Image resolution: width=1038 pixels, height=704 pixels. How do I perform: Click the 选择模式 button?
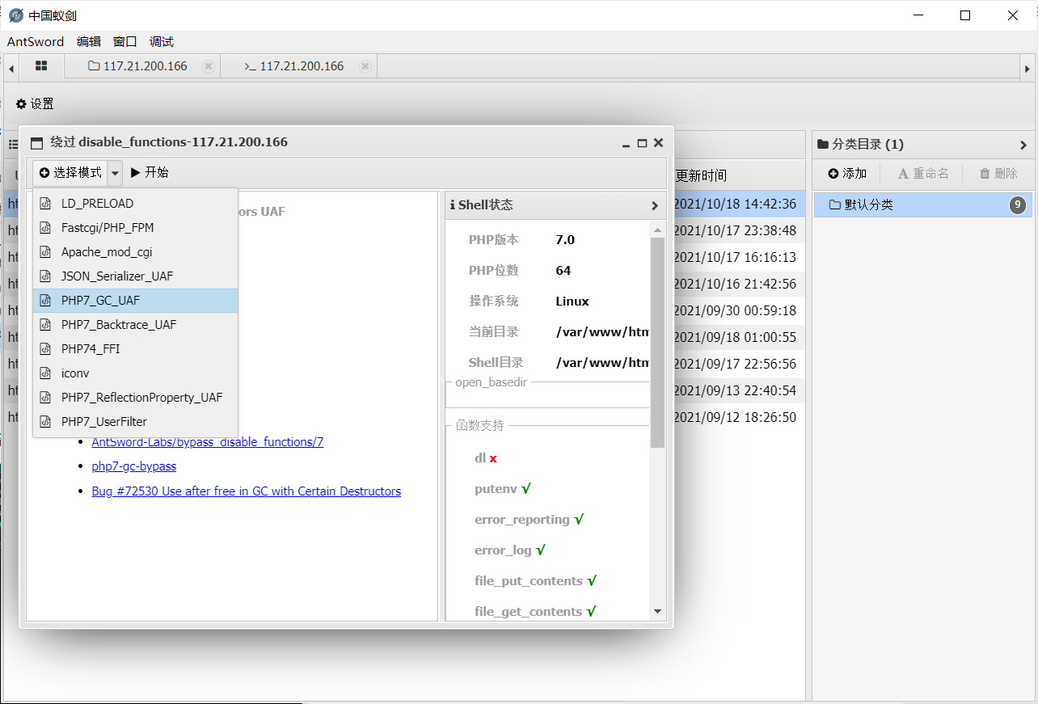point(70,173)
